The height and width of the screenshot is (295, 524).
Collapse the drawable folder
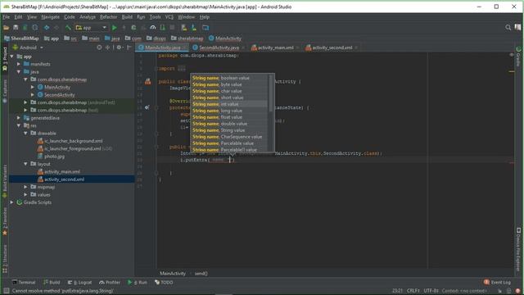click(x=25, y=133)
